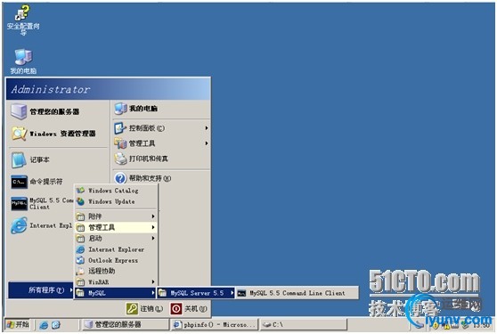Expand the 控制面板 submenu arrow
The image size is (497, 334).
(x=207, y=128)
